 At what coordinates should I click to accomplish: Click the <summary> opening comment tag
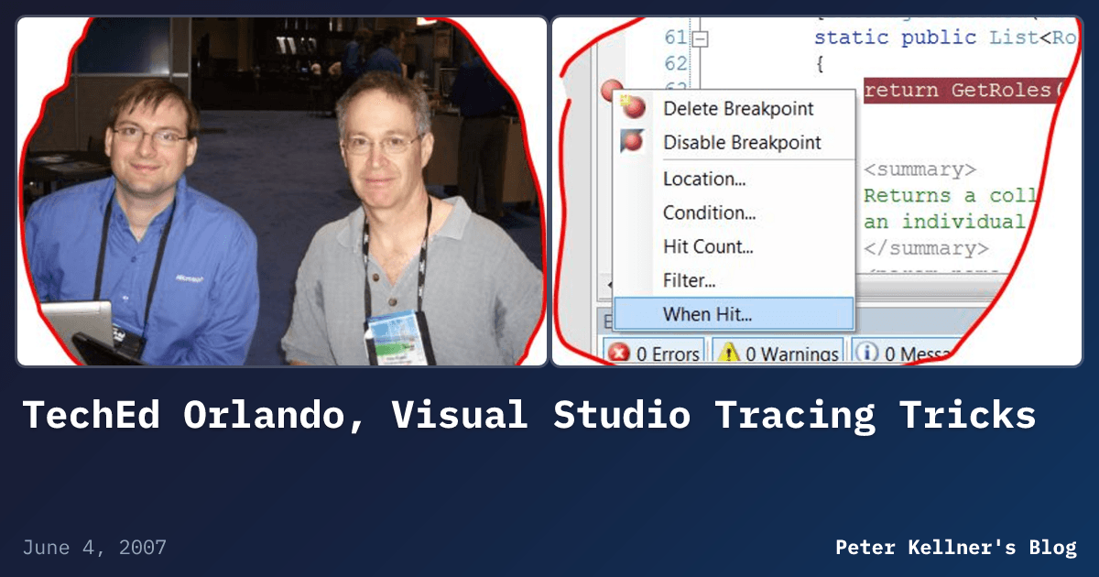pos(919,169)
